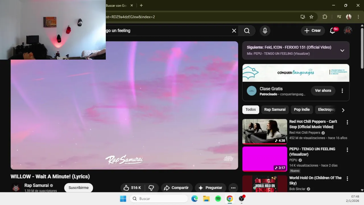Open new Chrome tab with plus button
Viewport: 364px width, 205px height.
(x=141, y=5)
